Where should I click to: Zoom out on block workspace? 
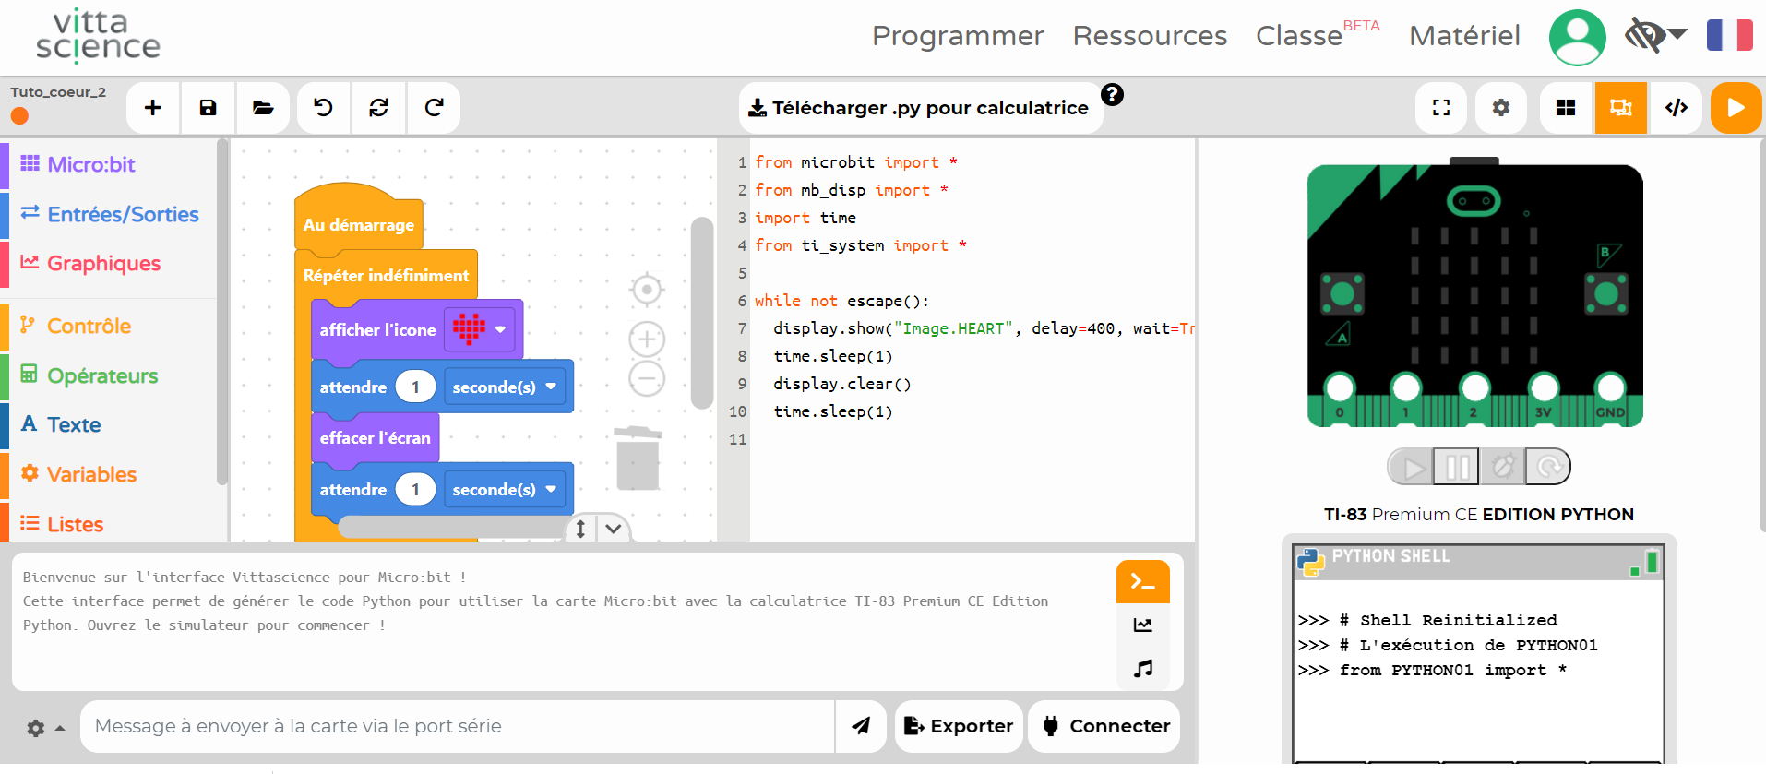647,378
